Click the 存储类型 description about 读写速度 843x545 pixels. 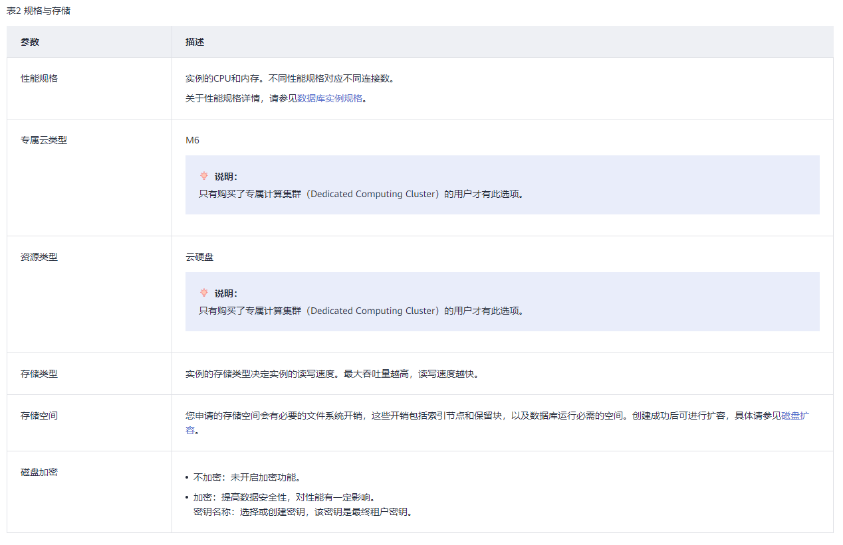[332, 374]
